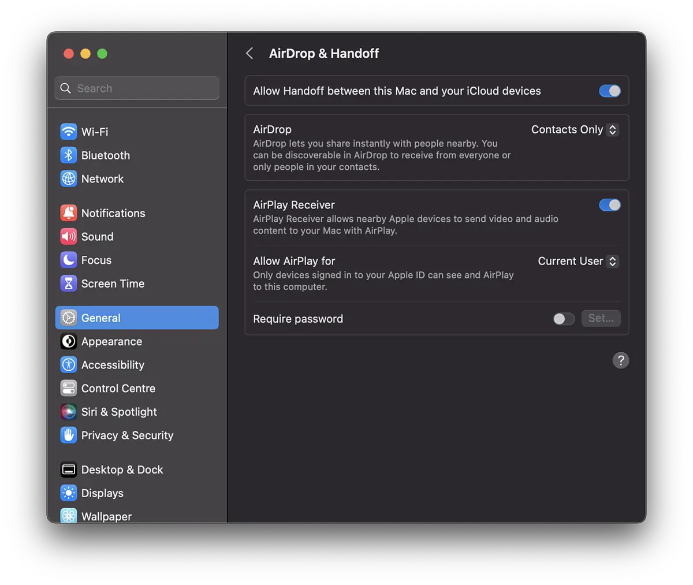Select Siri & Spotlight label

tap(119, 412)
